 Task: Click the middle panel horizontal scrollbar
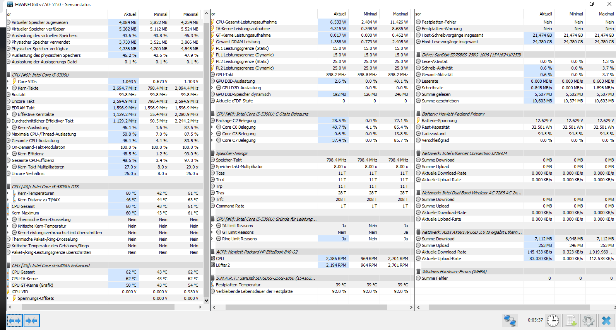click(306, 308)
